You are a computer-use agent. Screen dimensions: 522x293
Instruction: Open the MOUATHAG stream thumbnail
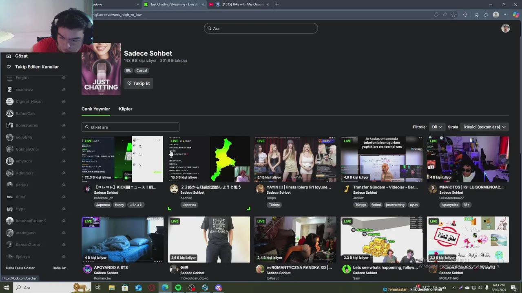[x=468, y=239]
